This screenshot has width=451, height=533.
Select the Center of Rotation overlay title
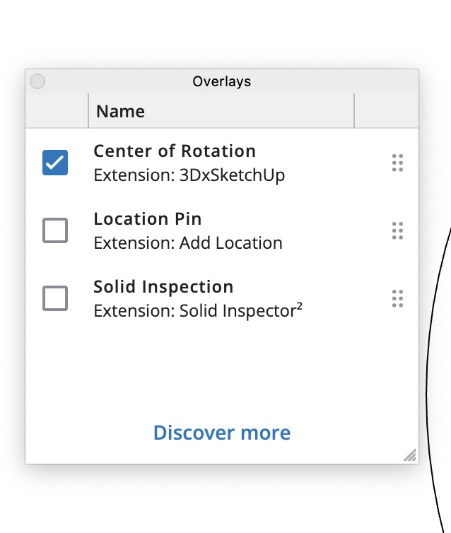click(174, 151)
